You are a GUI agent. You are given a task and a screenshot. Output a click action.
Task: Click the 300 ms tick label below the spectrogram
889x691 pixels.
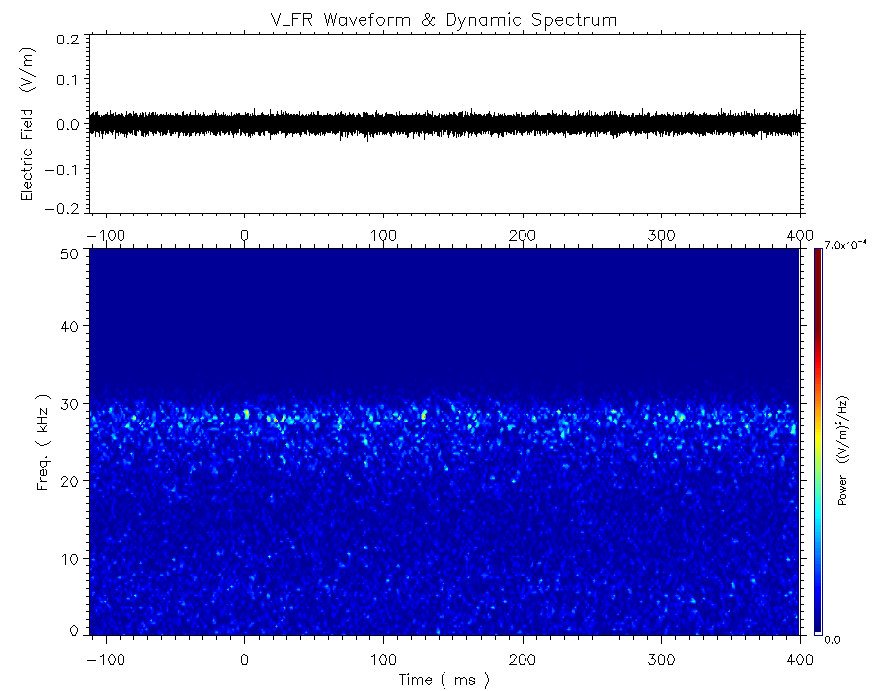point(661,658)
